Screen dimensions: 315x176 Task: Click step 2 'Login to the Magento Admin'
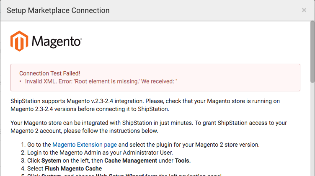point(67,153)
